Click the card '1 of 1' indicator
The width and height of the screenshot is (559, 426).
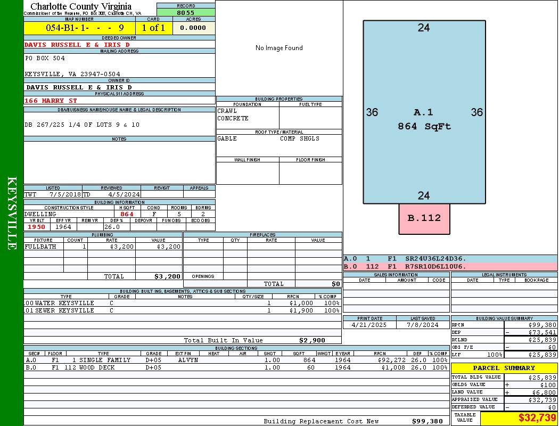coord(154,28)
